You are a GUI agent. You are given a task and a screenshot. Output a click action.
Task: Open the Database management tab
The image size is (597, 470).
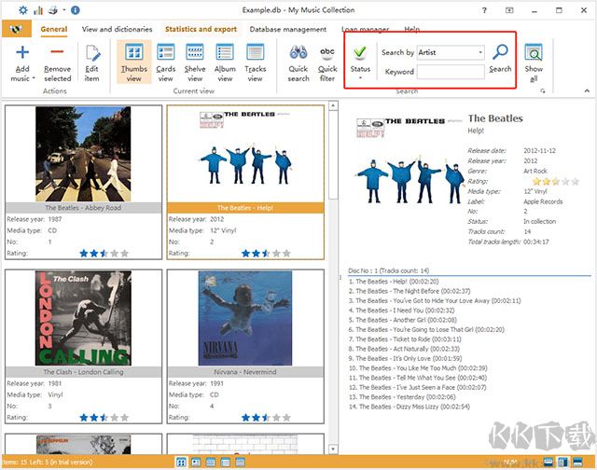pyautogui.click(x=288, y=29)
